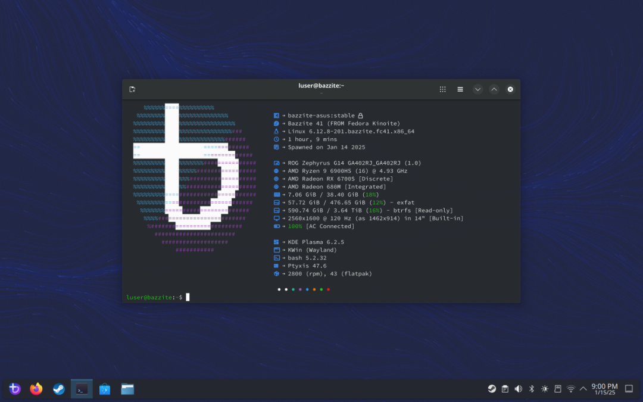Open the file manager from the taskbar
This screenshot has width=643, height=402.
(127, 389)
